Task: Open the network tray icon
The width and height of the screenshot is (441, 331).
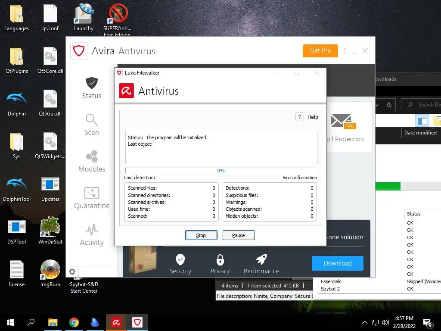Action: [375, 322]
